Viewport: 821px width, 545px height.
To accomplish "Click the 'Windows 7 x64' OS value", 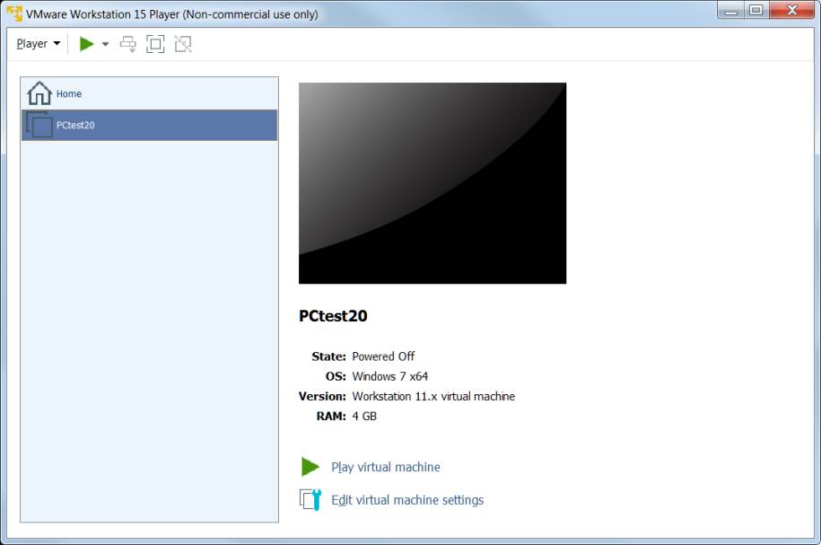I will coord(390,376).
